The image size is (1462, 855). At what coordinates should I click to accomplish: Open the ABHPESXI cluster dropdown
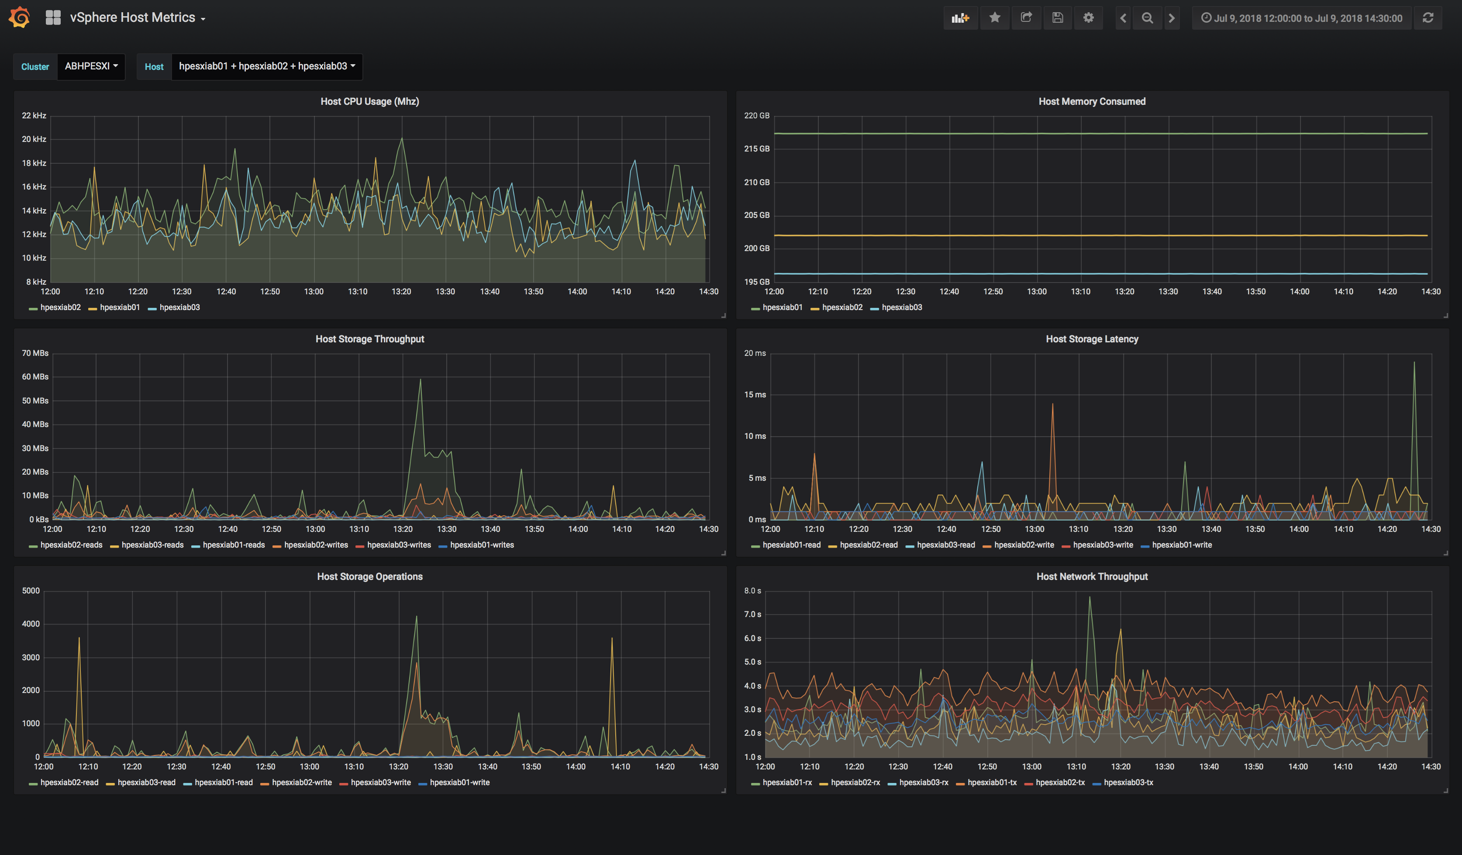click(91, 66)
